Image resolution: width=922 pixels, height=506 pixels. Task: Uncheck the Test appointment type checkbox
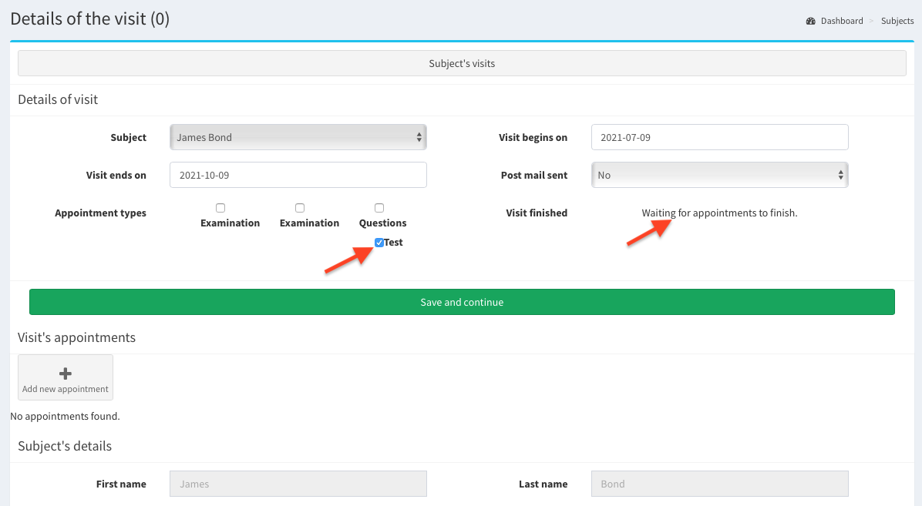tap(379, 243)
